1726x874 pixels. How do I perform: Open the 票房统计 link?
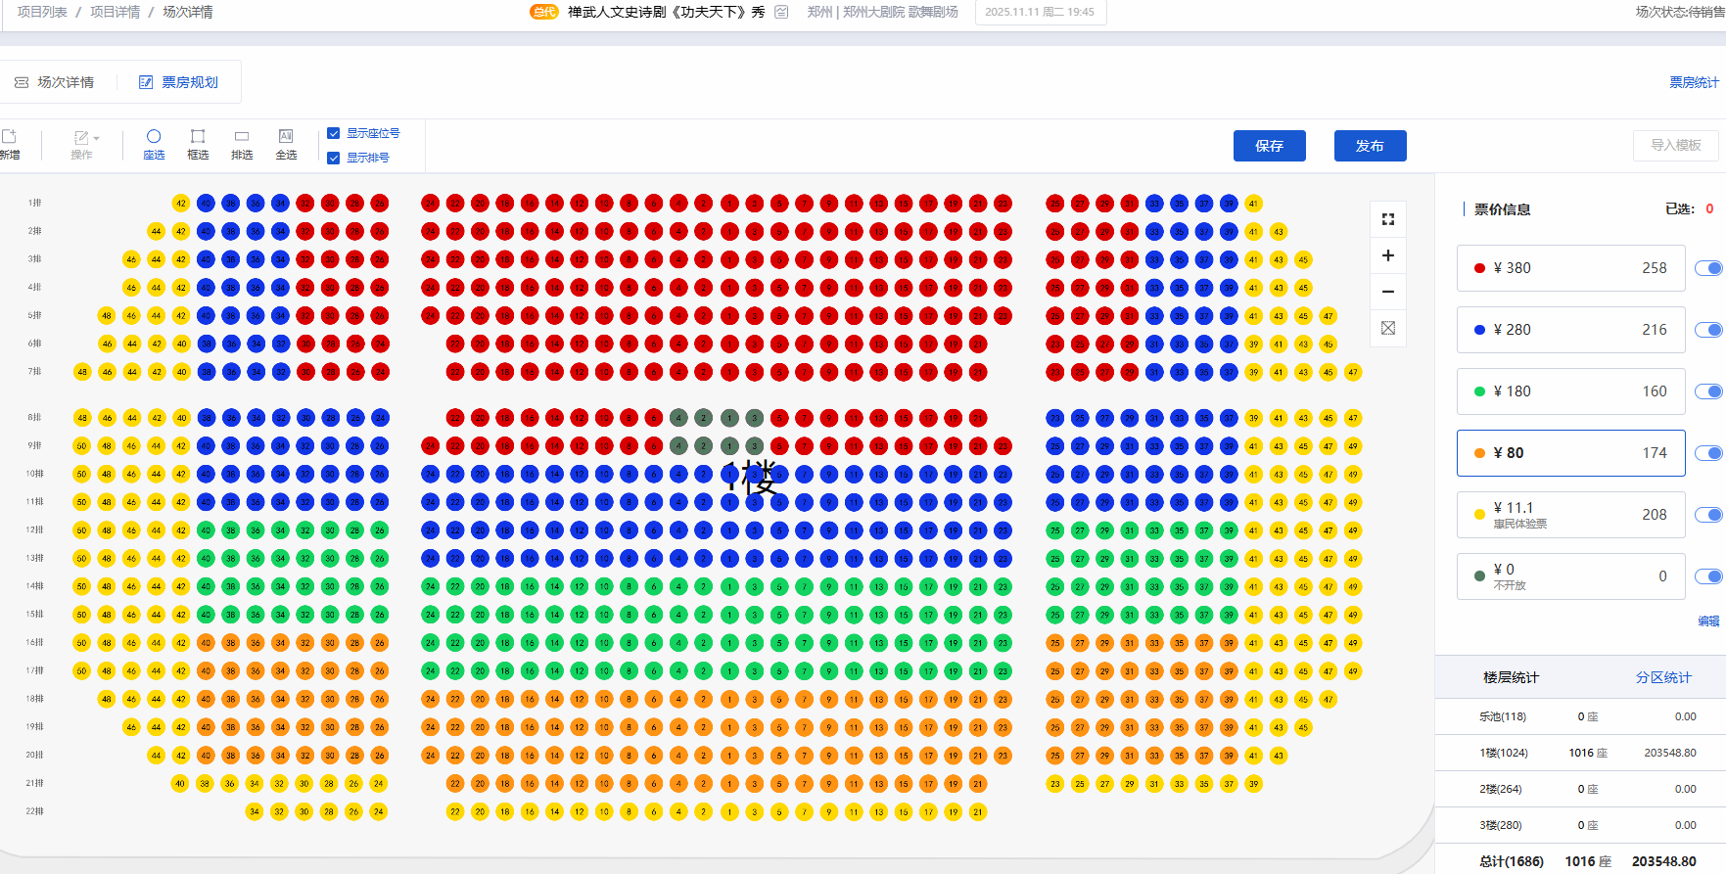click(x=1693, y=82)
